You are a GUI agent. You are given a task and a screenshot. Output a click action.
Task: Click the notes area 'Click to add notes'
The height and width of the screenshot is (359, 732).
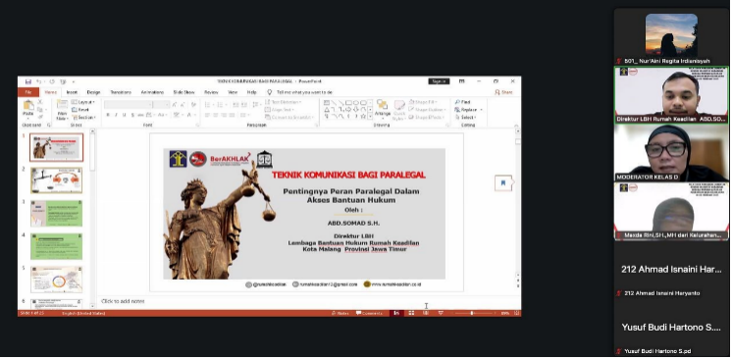click(123, 301)
